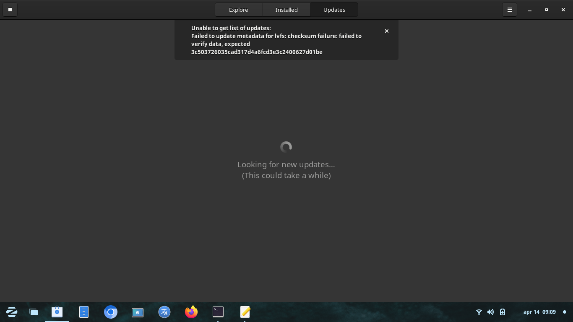Stop the update check with the stop button
Screen dimensions: 573x322
coord(10,10)
